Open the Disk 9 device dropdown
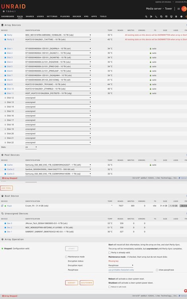This screenshot has width=187, height=299. (58, 84)
